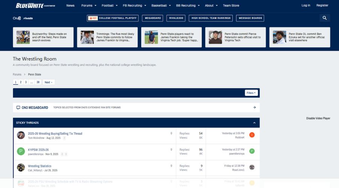The width and height of the screenshot is (339, 188).
Task: Open the Trimmings article thumbnail
Action: (x=87, y=37)
